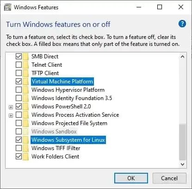The height and width of the screenshot is (189, 192).
Task: Select the Windows Projected File System entry
Action: [69, 123]
